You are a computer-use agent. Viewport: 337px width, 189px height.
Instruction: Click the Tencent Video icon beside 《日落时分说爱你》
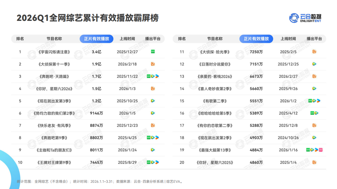(314, 64)
